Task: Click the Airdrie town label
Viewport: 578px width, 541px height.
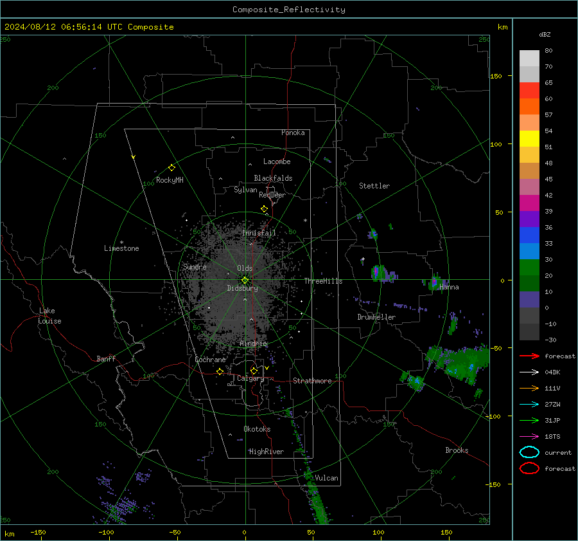Action: pos(253,344)
